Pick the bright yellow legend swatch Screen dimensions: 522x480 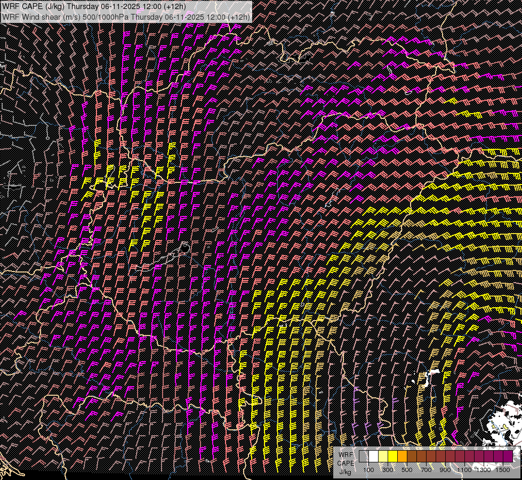click(x=392, y=456)
